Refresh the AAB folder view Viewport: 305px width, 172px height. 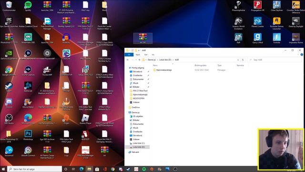[243, 60]
